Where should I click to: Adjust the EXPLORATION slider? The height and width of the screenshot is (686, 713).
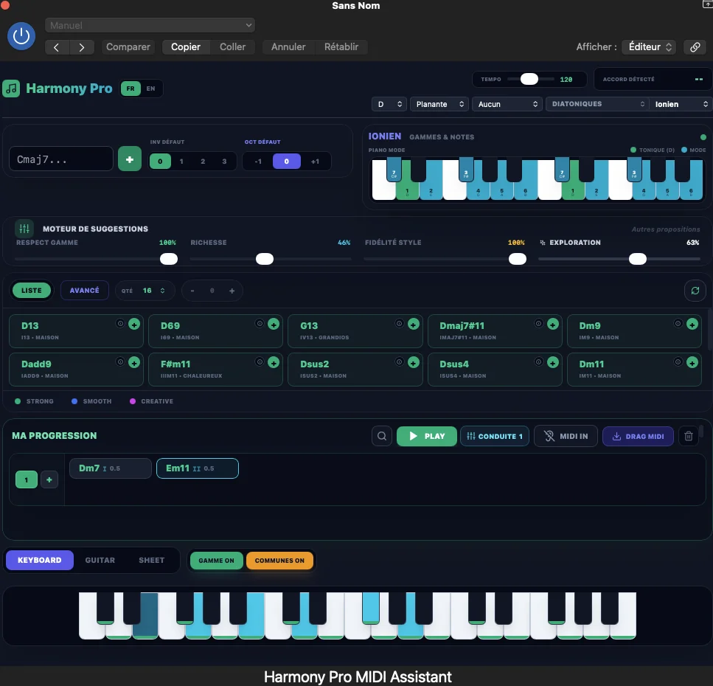[x=638, y=259]
